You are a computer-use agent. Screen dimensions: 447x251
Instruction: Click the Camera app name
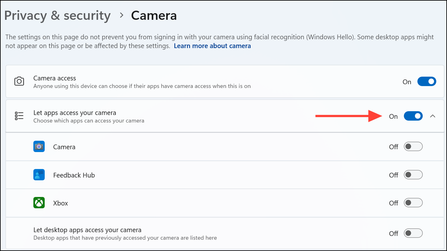64,147
